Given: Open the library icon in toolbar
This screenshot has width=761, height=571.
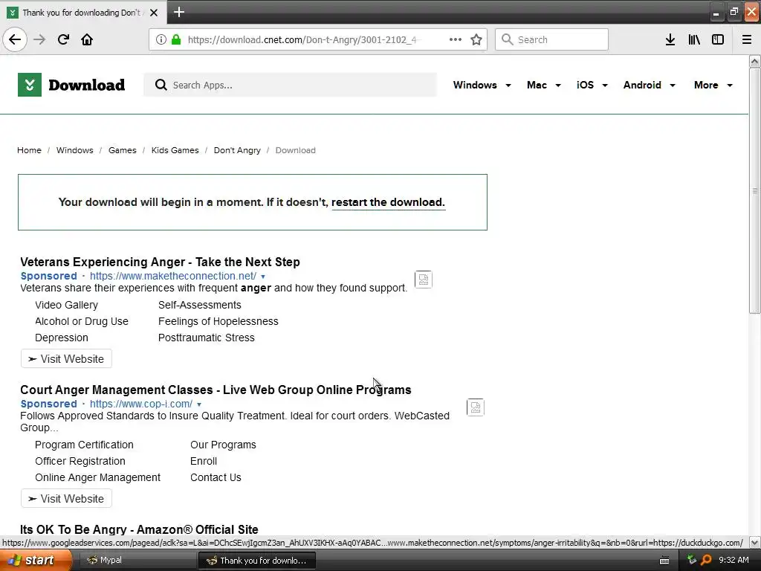Looking at the screenshot, I should click(x=694, y=39).
